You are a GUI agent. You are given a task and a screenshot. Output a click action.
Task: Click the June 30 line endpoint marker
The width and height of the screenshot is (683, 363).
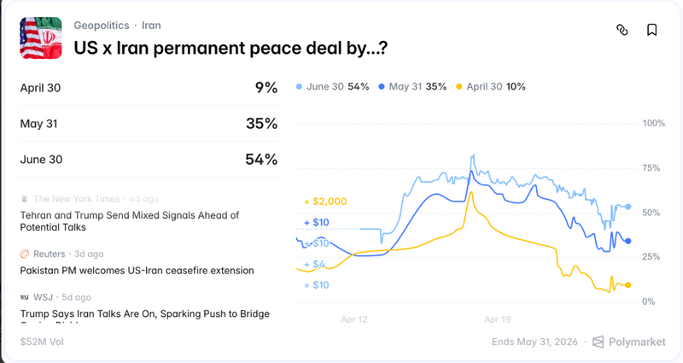628,207
